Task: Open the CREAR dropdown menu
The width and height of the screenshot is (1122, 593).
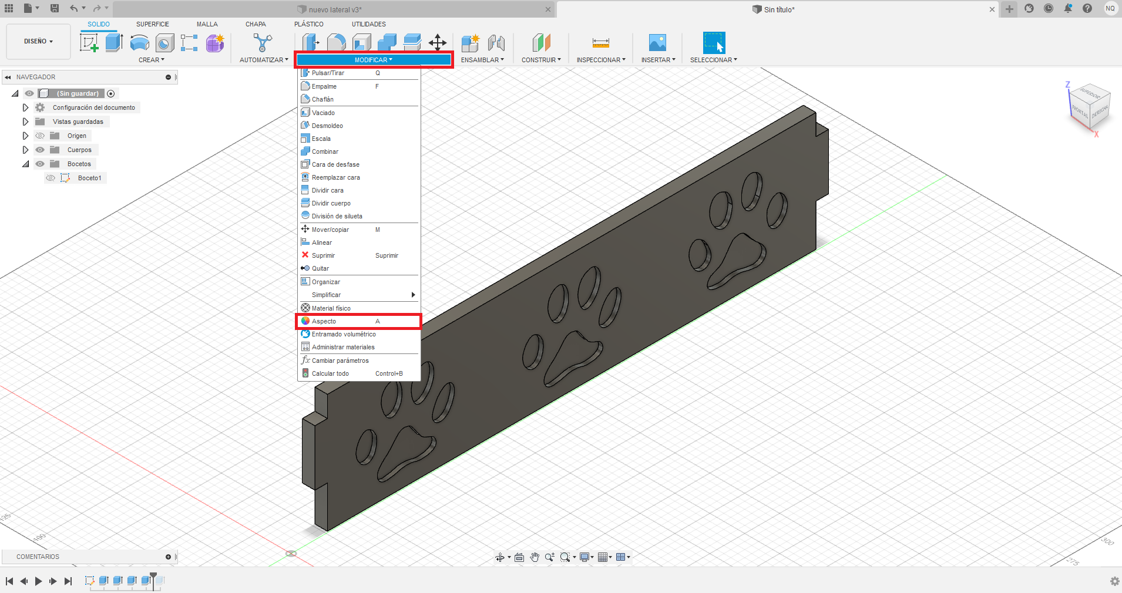Action: (x=152, y=60)
